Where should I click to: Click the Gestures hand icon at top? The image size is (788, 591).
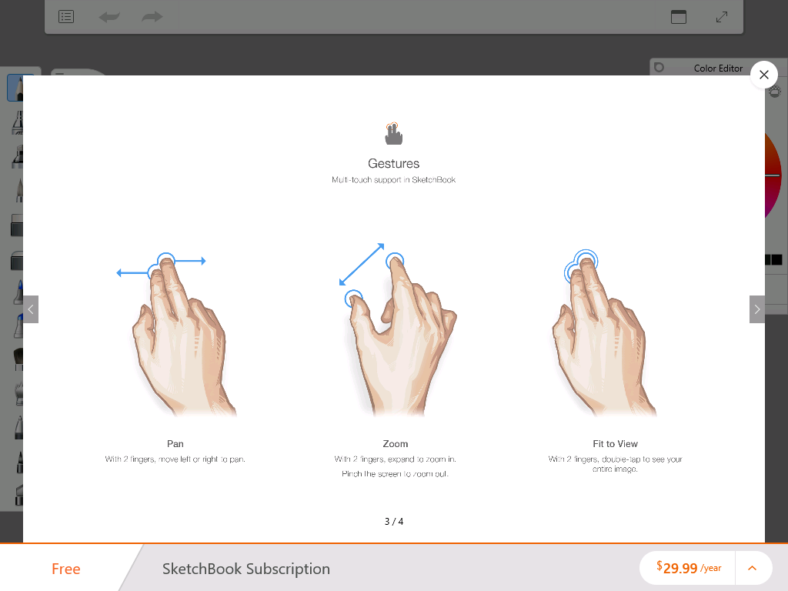coord(393,134)
